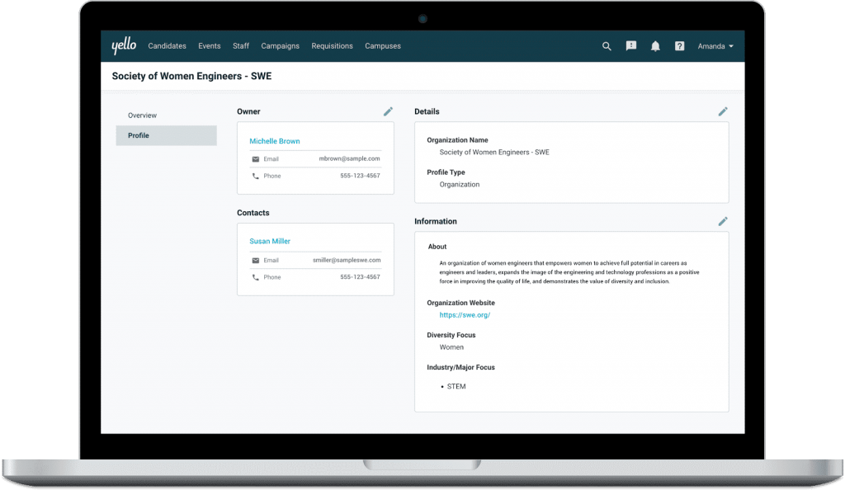This screenshot has height=490, width=845.
Task: Click phone icon in Michelle Brown card
Action: [256, 176]
